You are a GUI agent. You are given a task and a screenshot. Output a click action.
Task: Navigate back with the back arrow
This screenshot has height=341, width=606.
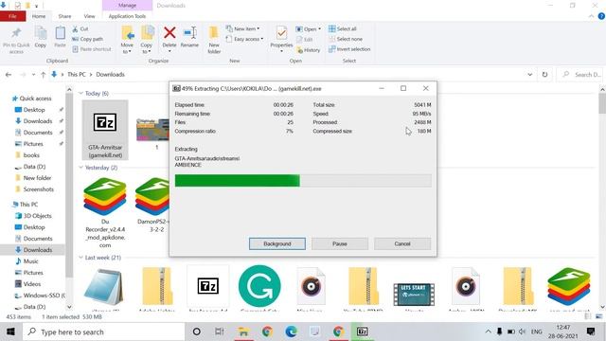pyautogui.click(x=9, y=74)
